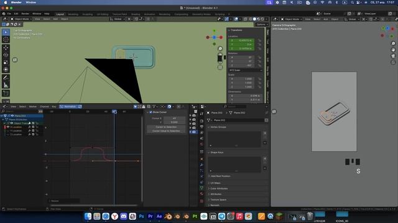Click the Cursor X value field
Viewport: 398px width, 223px height.
pyautogui.click(x=174, y=118)
